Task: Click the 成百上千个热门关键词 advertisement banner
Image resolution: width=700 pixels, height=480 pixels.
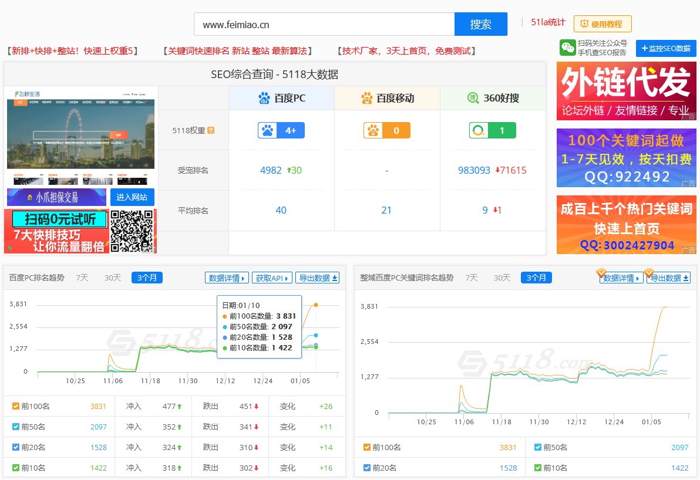Action: coord(627,225)
